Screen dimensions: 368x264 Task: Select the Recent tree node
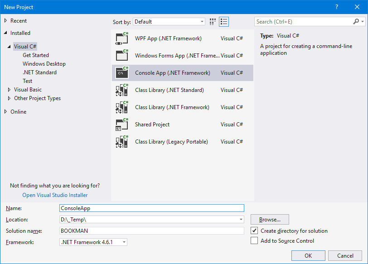click(x=19, y=21)
